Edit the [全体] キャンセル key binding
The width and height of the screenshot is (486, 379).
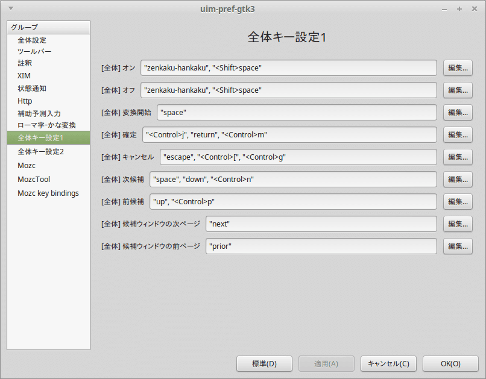tap(458, 157)
